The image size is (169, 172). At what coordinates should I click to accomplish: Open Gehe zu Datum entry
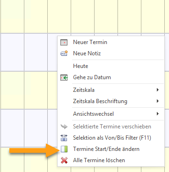111,77
